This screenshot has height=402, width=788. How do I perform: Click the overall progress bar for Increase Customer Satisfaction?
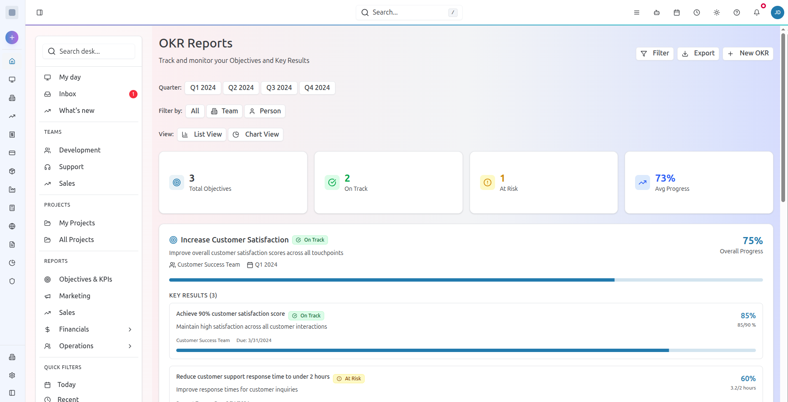coord(465,280)
